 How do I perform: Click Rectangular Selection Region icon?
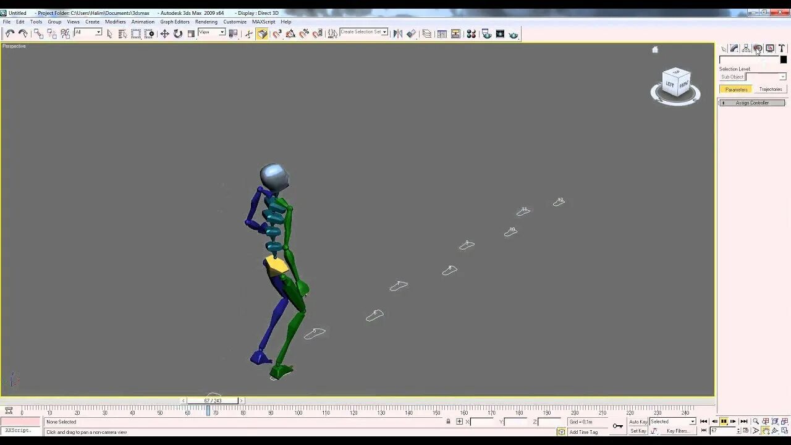136,34
